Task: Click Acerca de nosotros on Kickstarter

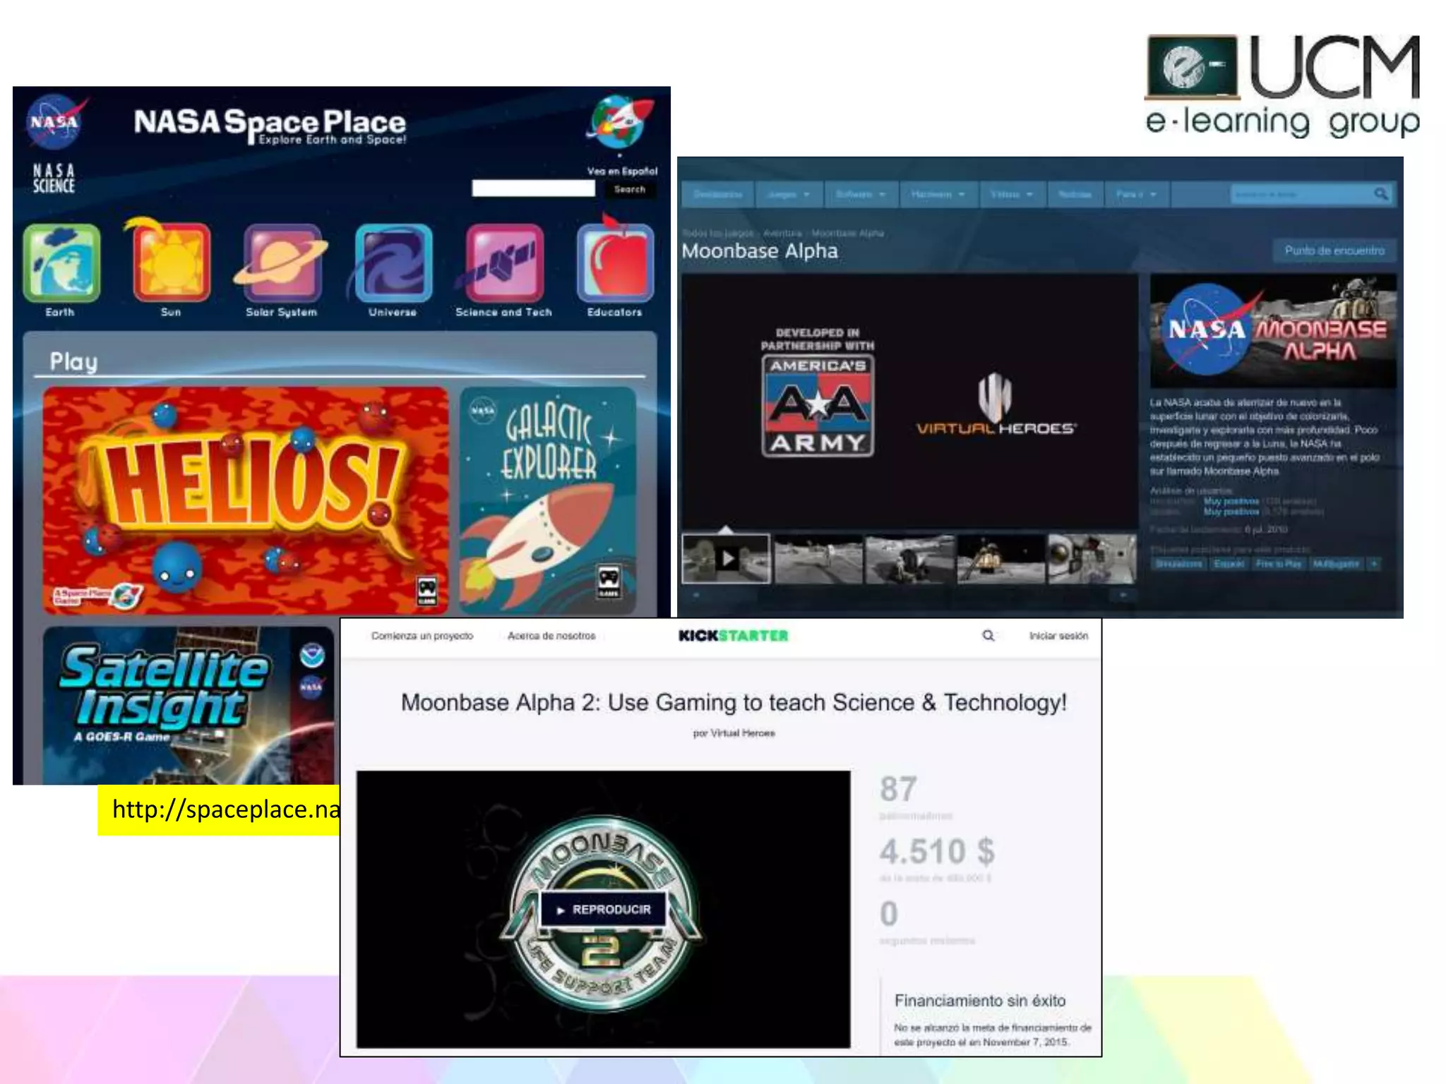Action: [551, 636]
